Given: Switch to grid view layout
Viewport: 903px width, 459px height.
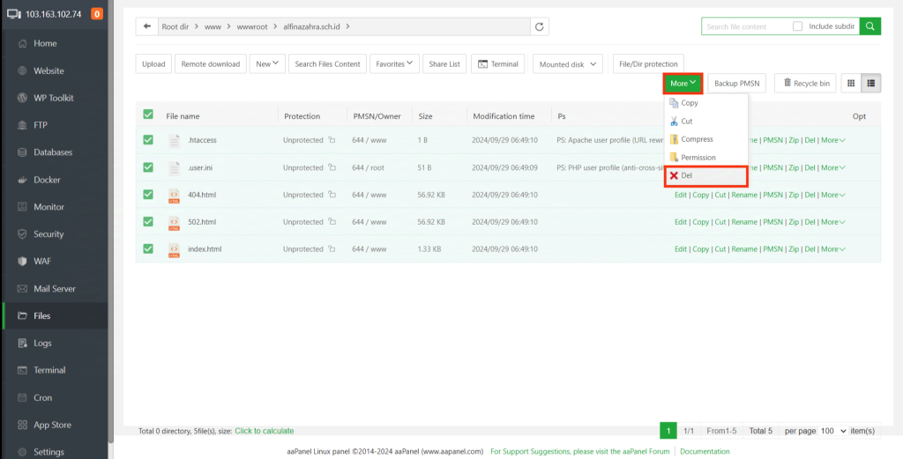Looking at the screenshot, I should tap(851, 83).
